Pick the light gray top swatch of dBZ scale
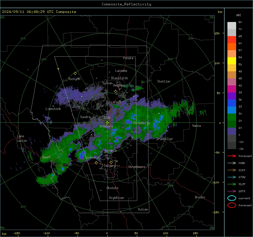 click(x=232, y=25)
